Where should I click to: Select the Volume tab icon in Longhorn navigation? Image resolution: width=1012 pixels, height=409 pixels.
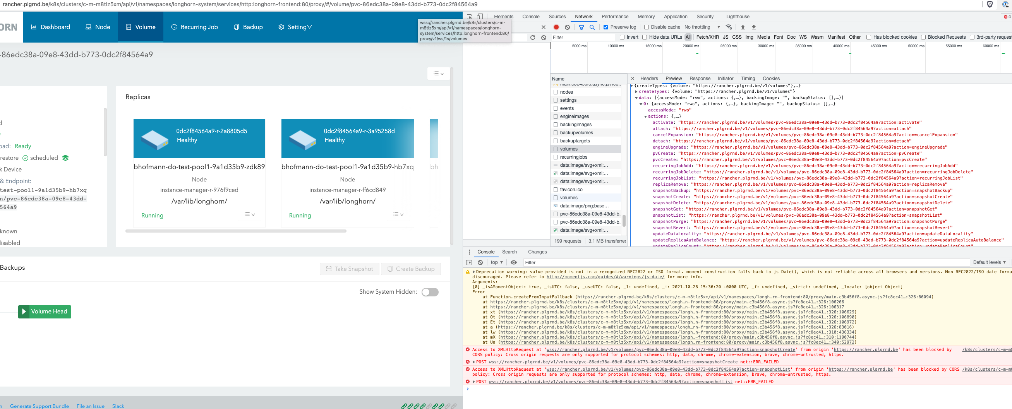tap(129, 27)
